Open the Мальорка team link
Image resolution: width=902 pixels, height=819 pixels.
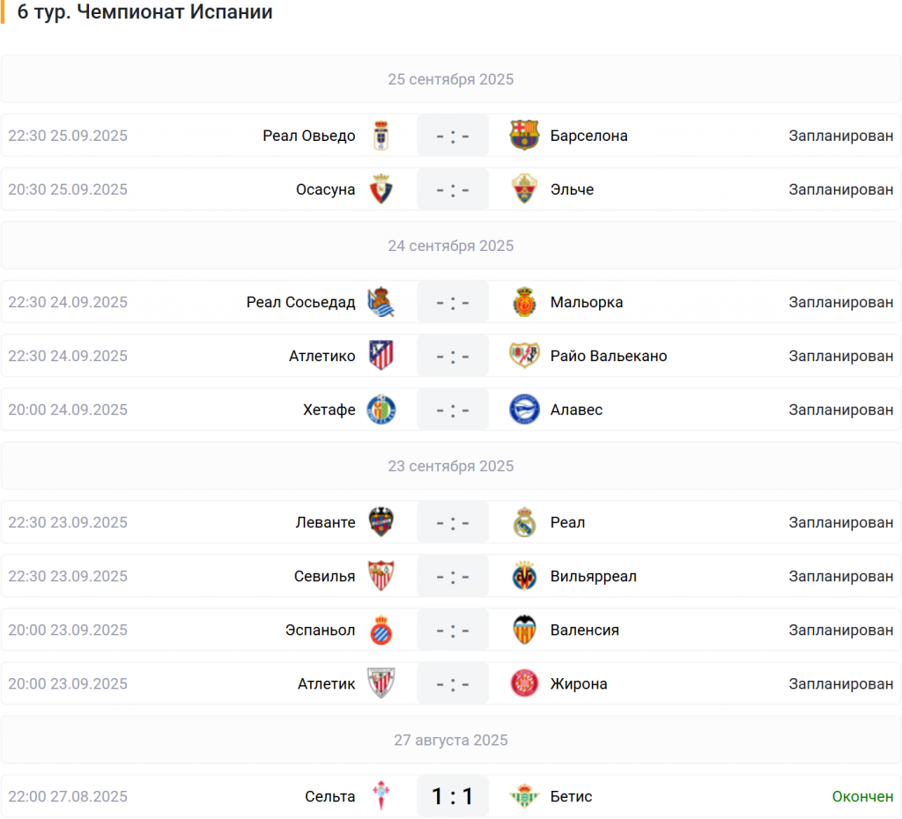pyautogui.click(x=586, y=302)
